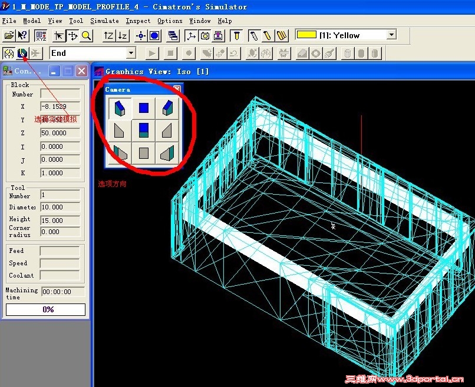Open a file with the folder icon
This screenshot has width=475, height=387.
tap(9, 36)
